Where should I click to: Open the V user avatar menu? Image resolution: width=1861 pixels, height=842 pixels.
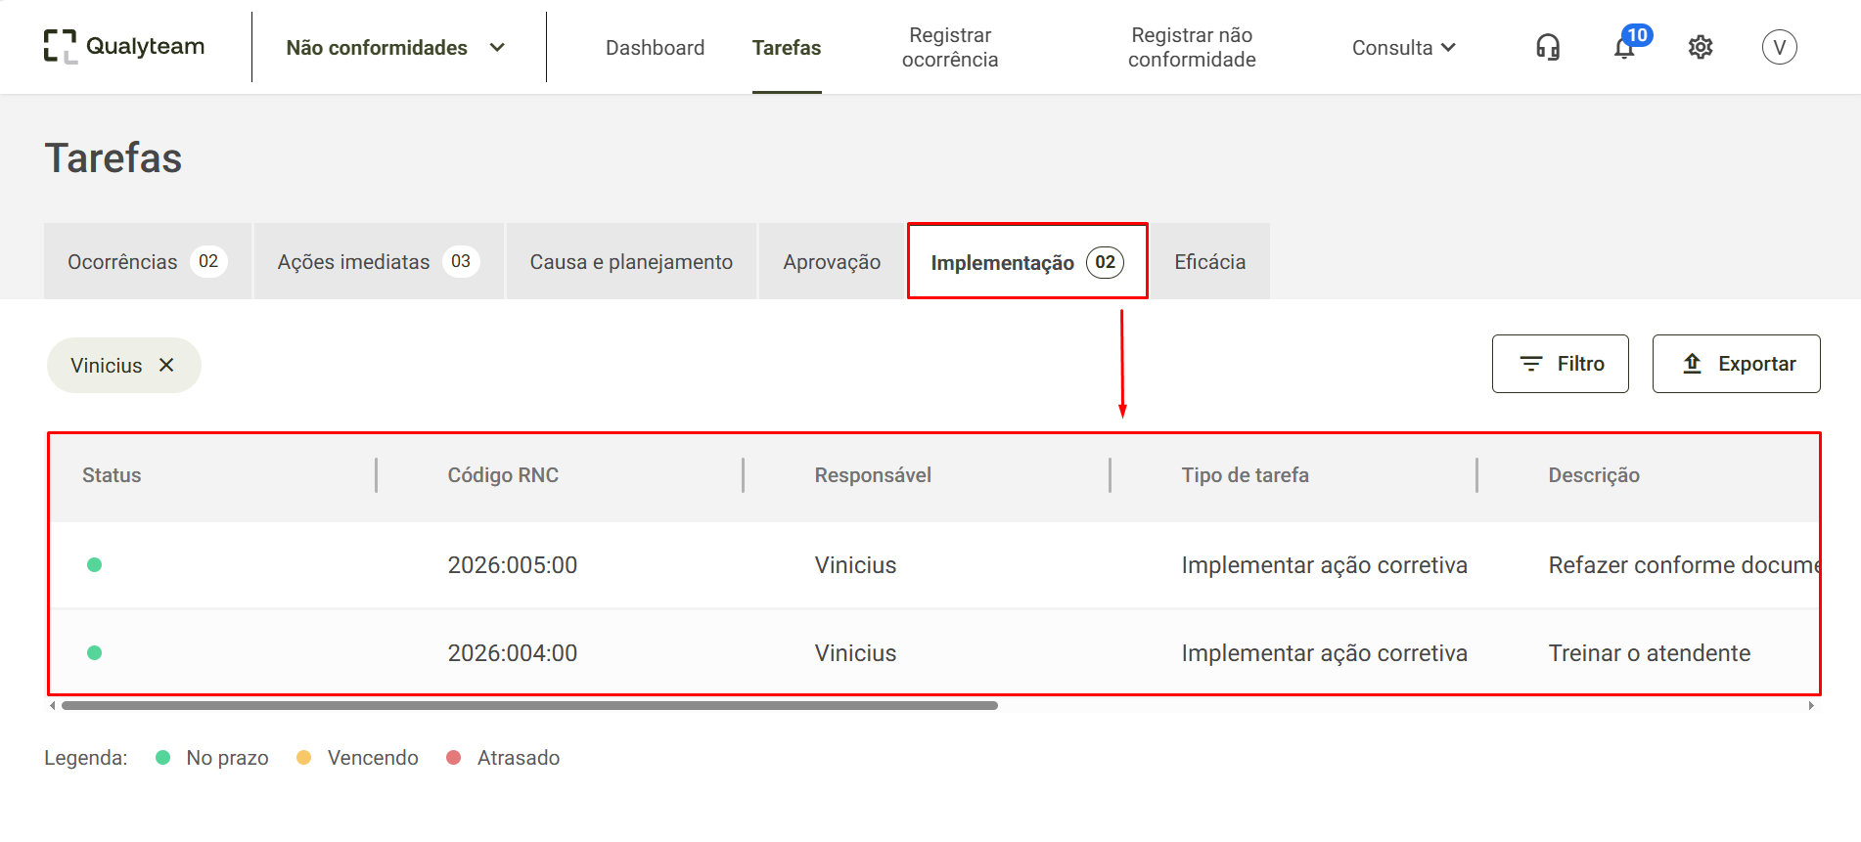point(1779,47)
